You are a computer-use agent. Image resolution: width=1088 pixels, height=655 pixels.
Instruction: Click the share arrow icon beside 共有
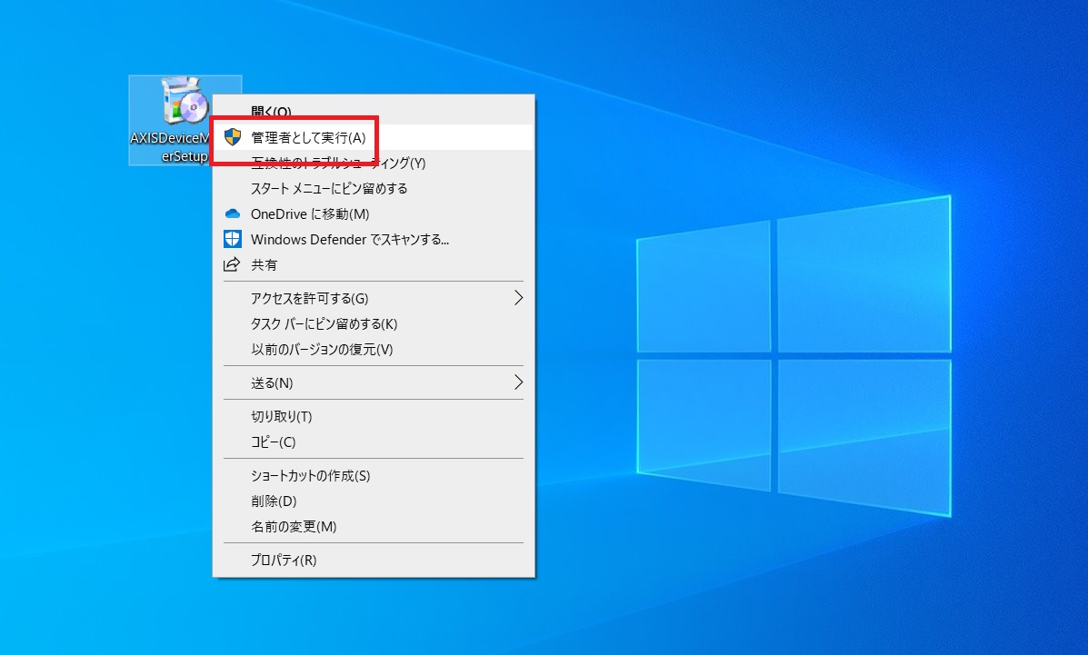click(x=232, y=264)
